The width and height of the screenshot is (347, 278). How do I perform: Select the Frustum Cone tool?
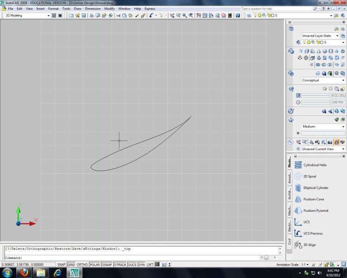[313, 199]
